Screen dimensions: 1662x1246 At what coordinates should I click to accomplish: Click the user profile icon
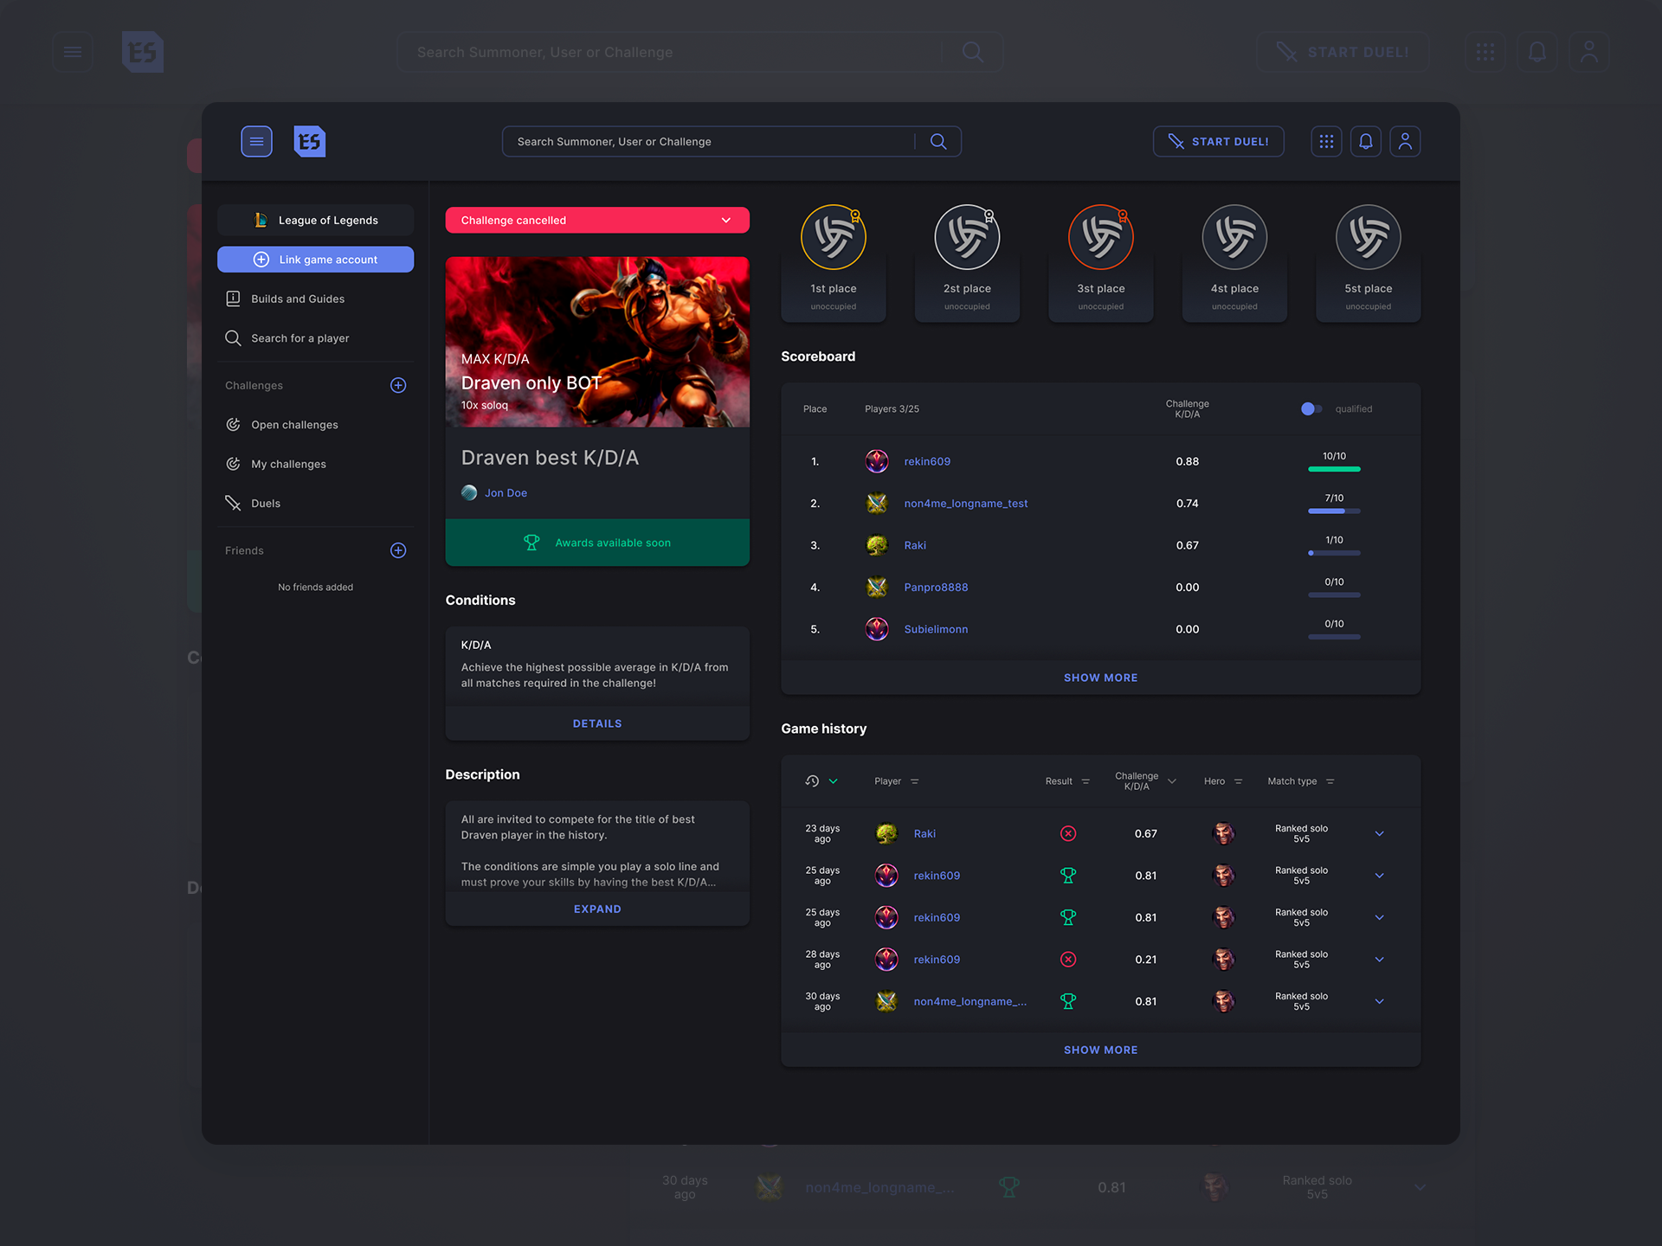(x=1405, y=141)
